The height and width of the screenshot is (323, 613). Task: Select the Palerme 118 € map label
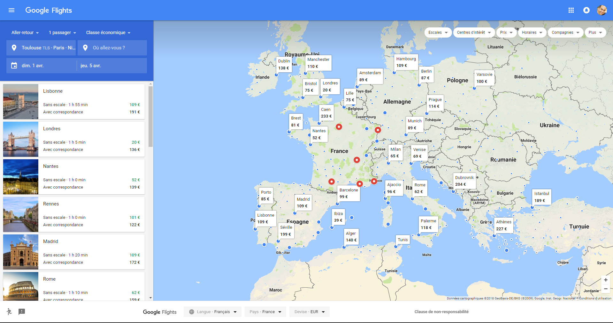tap(429, 224)
